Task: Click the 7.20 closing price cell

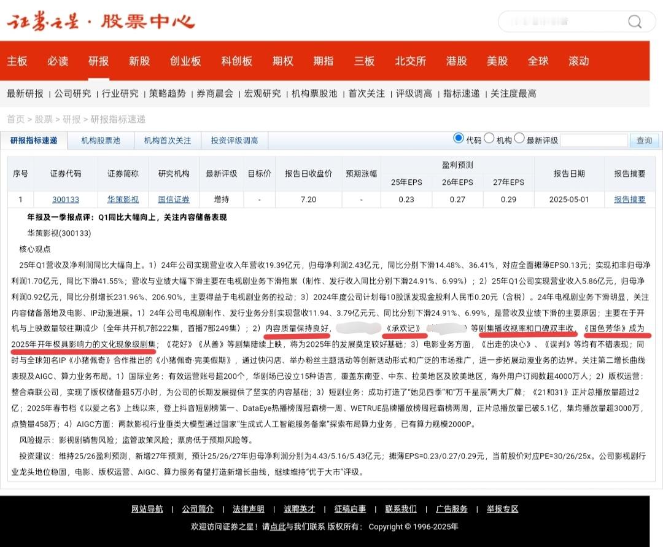Action: [x=308, y=200]
